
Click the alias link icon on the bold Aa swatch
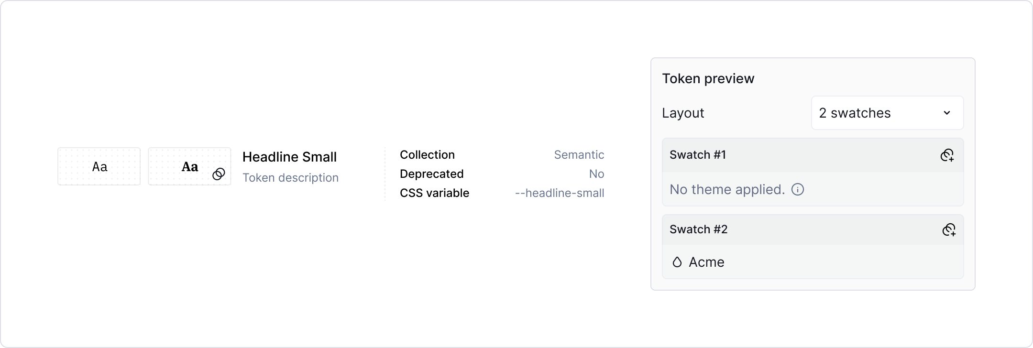coord(219,174)
